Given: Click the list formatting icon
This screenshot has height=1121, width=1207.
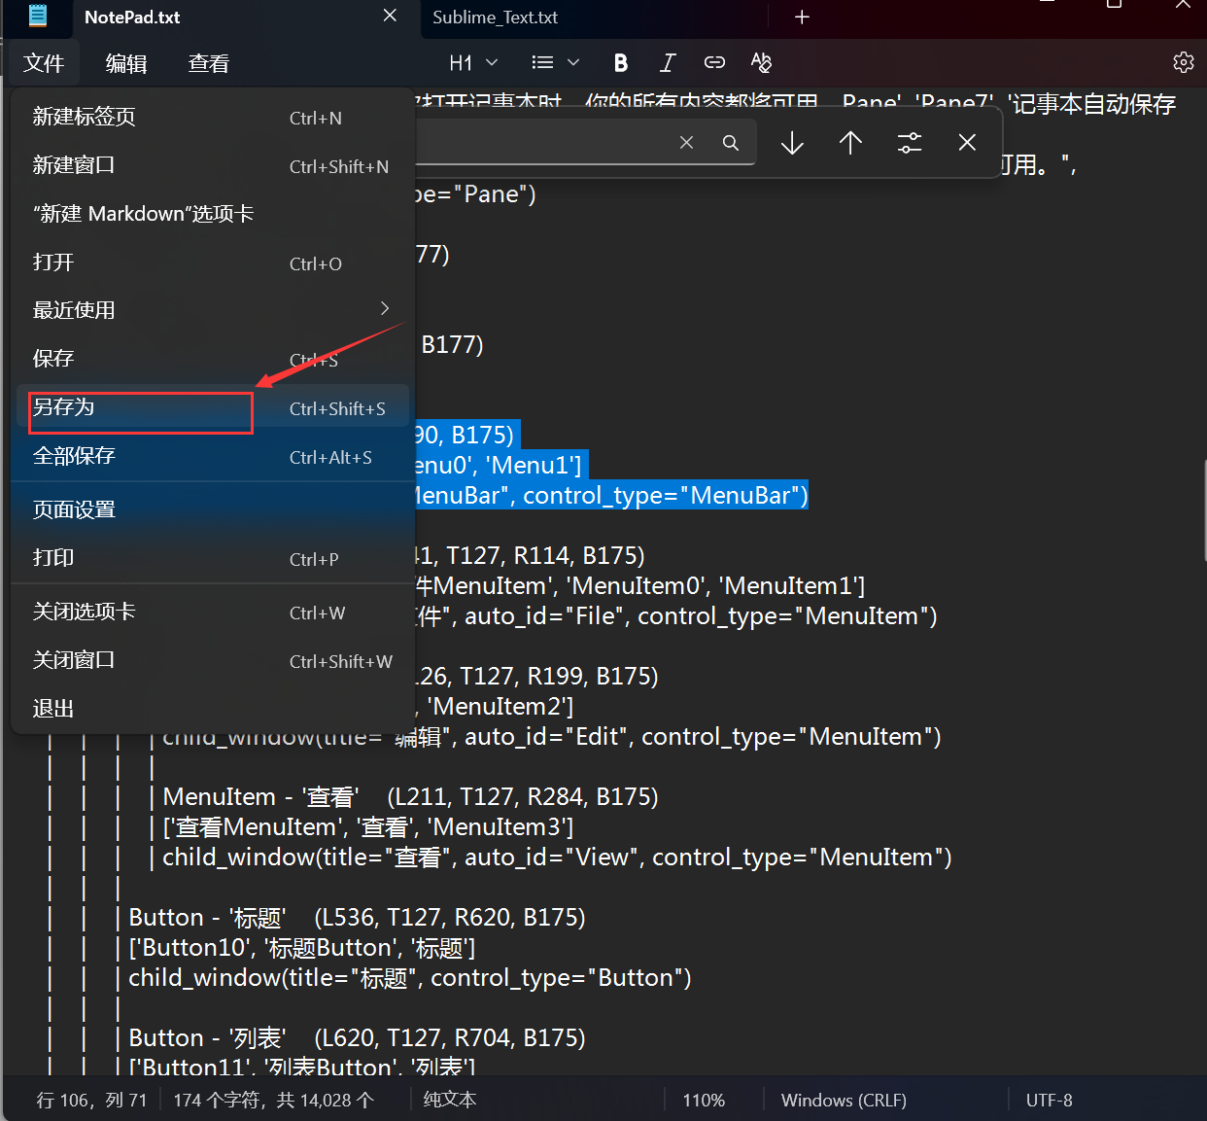Looking at the screenshot, I should pyautogui.click(x=542, y=63).
